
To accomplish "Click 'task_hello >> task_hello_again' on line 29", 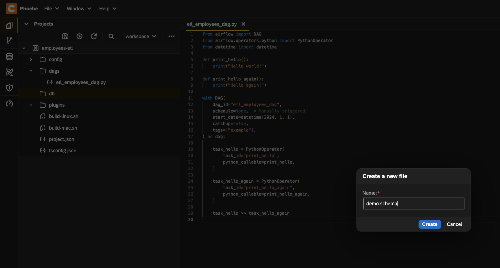I will coord(251,213).
